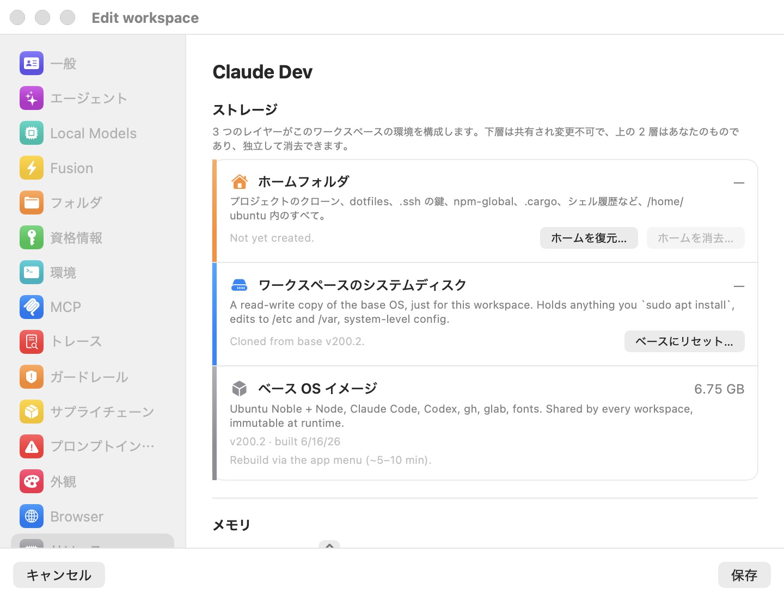Viewport: 784px width, 601px height.
Task: Click the メモリ section heading
Action: (x=231, y=525)
